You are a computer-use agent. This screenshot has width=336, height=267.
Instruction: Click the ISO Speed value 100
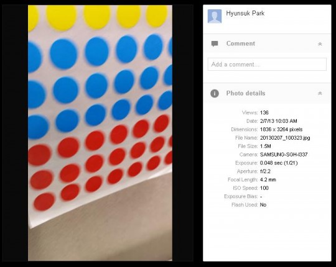click(264, 188)
